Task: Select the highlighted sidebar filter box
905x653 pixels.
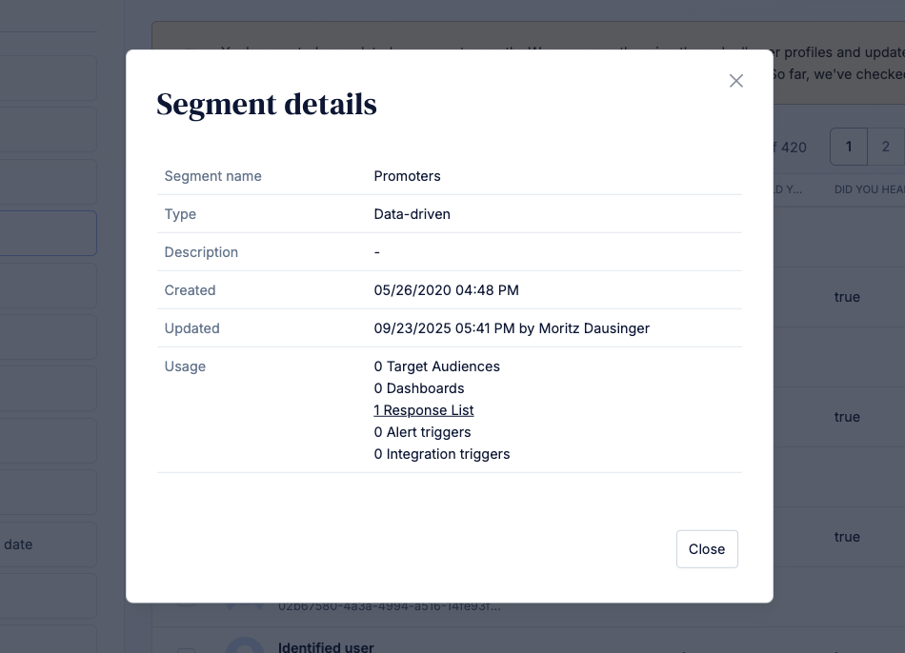Action: [x=48, y=233]
